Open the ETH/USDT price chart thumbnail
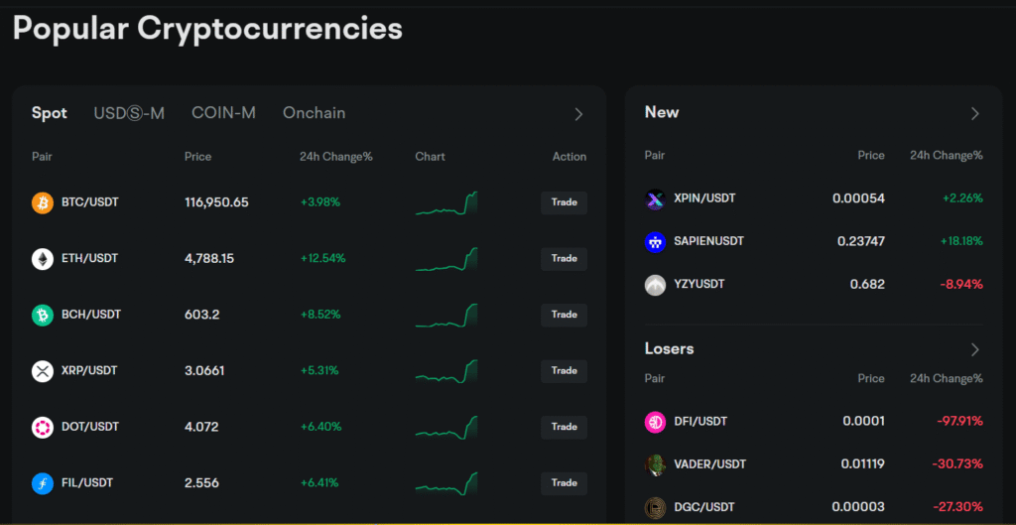Image resolution: width=1016 pixels, height=525 pixels. pyautogui.click(x=446, y=259)
